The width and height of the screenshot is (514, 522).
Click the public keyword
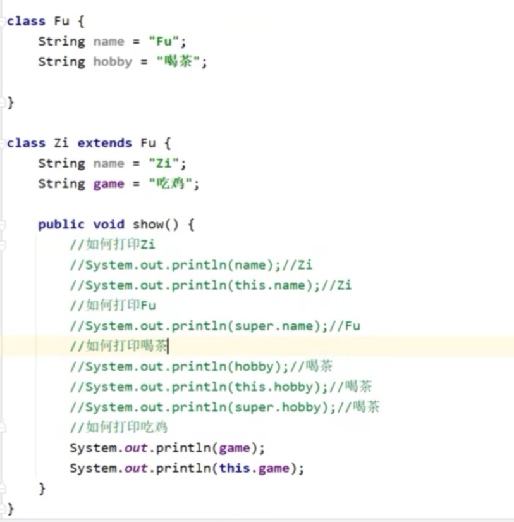(61, 225)
